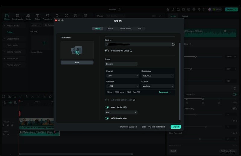Click the timeline layout grid icon
Viewport: 241px width, 156px height.
click(x=4, y=97)
